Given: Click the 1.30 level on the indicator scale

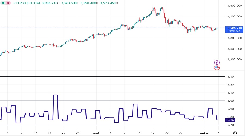Looking at the screenshot, I should tap(231, 76).
